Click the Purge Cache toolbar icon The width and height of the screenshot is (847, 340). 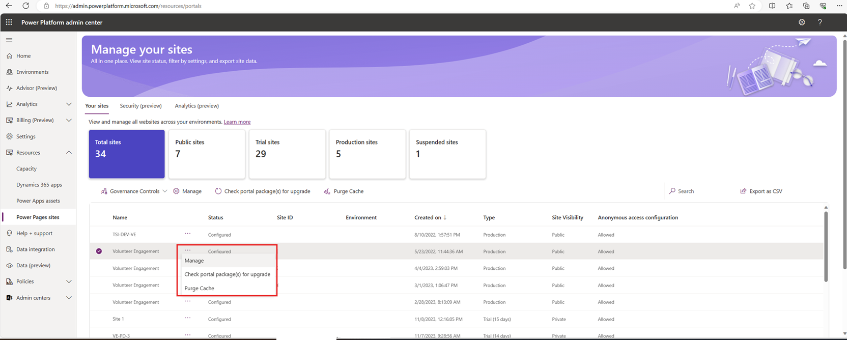click(327, 191)
